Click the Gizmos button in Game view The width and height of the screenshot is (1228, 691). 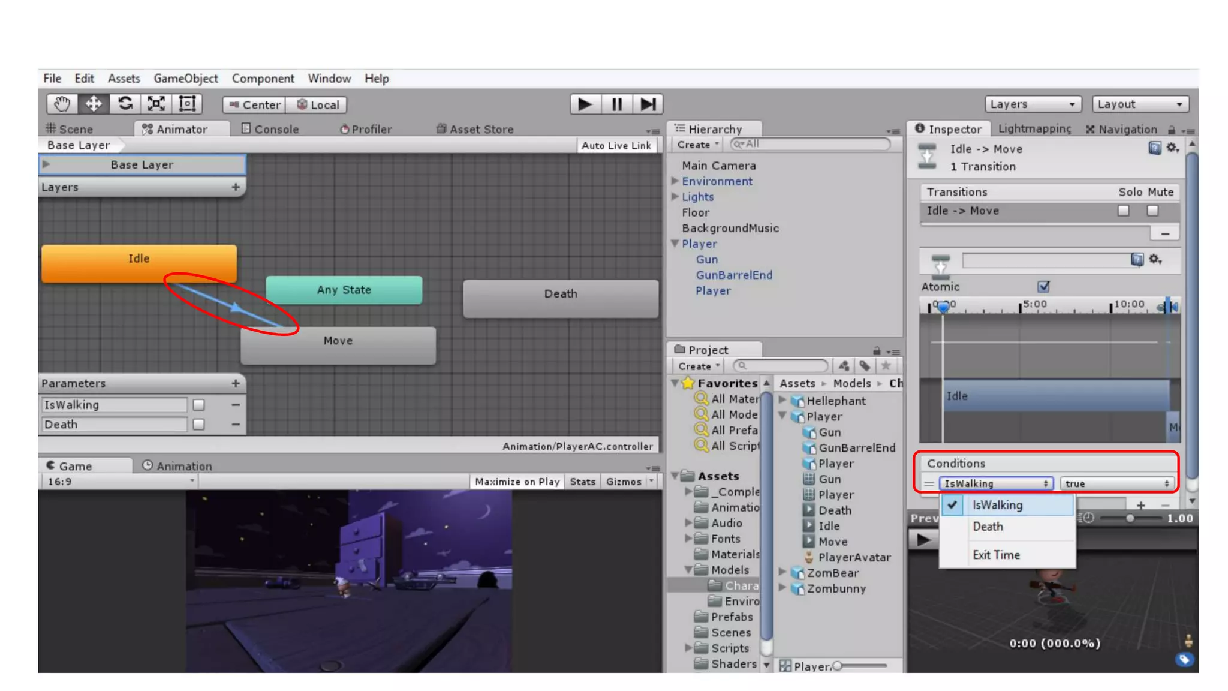point(624,482)
